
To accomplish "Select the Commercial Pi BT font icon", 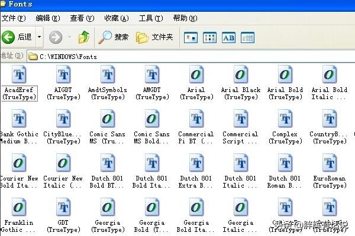I will click(x=196, y=119).
